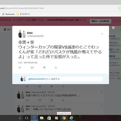The image size is (121, 121).
Task: Focus the @KKnozomi2002さんへ返信する reply field
Action: pos(65,79)
